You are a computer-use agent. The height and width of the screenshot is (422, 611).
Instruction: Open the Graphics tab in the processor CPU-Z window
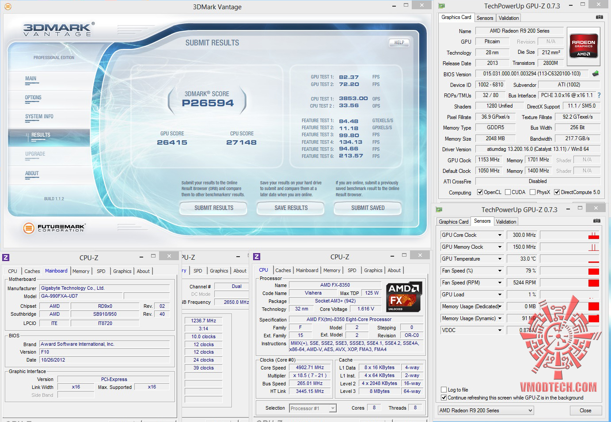[373, 270]
